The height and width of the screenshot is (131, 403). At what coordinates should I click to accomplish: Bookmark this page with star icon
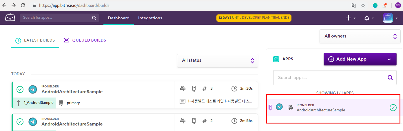(363, 5)
